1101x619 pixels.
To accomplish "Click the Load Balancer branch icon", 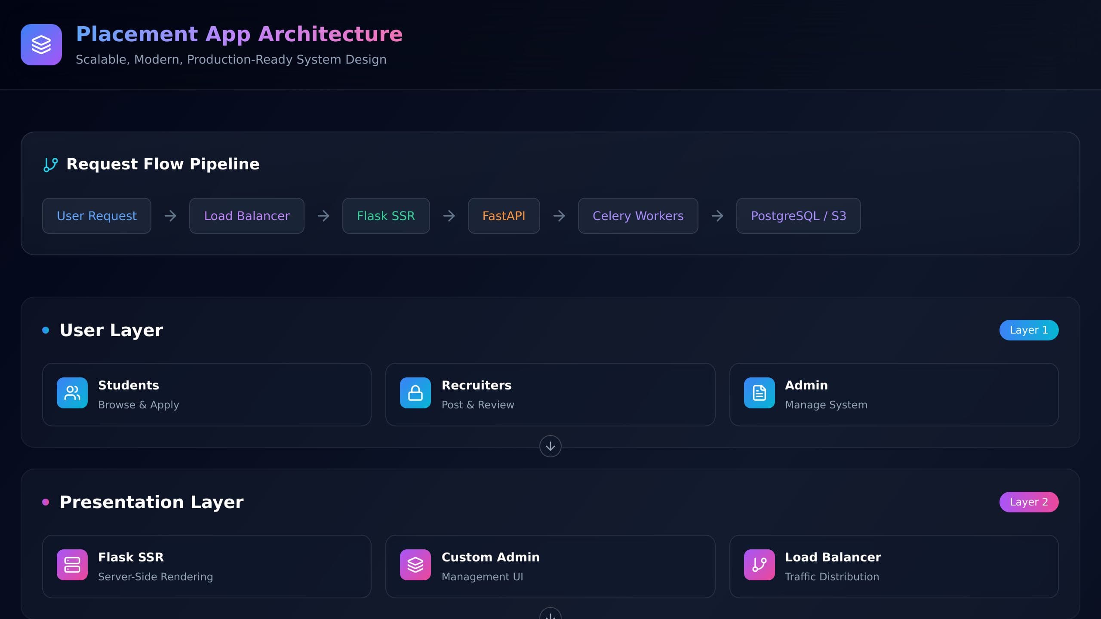I will (760, 565).
